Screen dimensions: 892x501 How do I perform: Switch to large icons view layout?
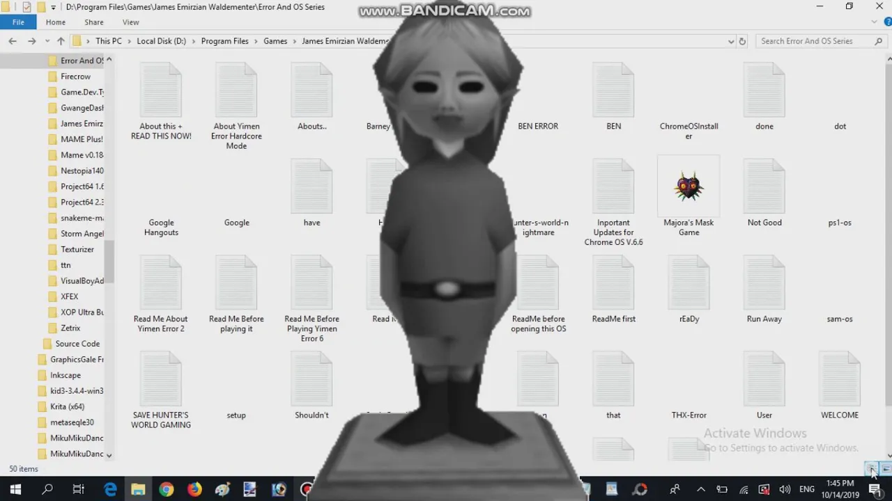tap(886, 469)
